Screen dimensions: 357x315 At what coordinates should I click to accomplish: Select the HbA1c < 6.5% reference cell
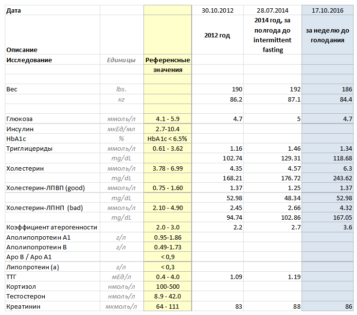[168, 139]
